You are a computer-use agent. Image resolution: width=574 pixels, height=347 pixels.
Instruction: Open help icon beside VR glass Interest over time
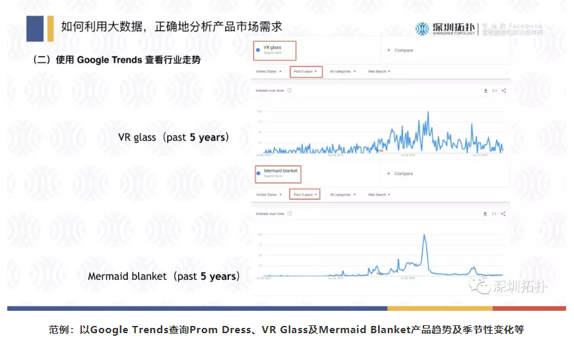(288, 90)
